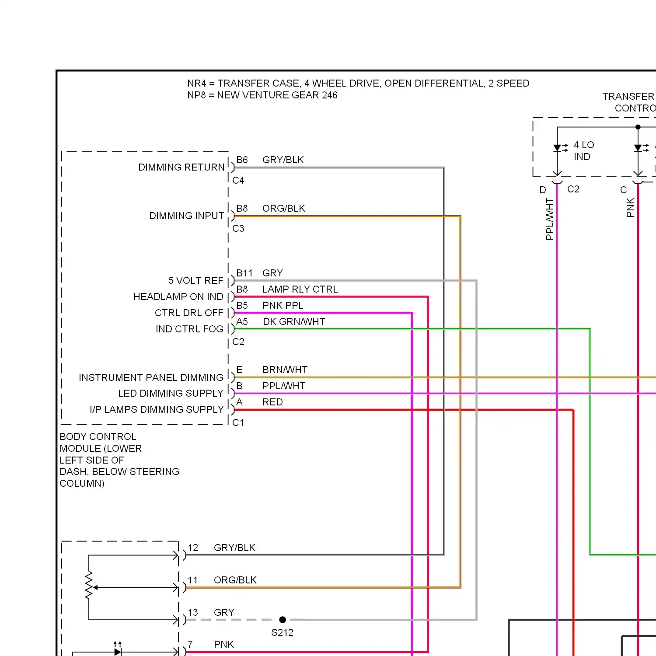The image size is (656, 656).
Task: Select the Body Control Module location description
Action: [x=119, y=460]
